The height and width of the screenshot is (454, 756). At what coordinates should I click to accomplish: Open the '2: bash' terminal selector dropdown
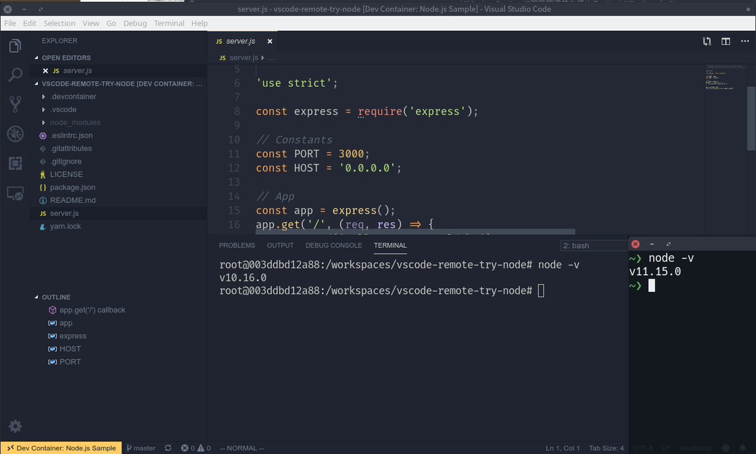tap(594, 245)
